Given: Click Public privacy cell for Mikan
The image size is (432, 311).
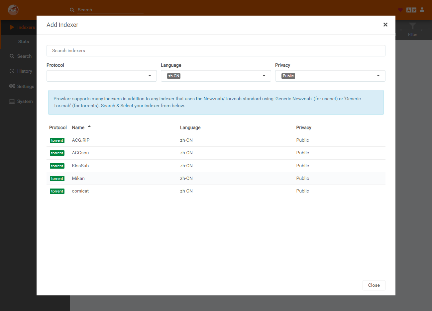Looking at the screenshot, I should click(x=302, y=178).
